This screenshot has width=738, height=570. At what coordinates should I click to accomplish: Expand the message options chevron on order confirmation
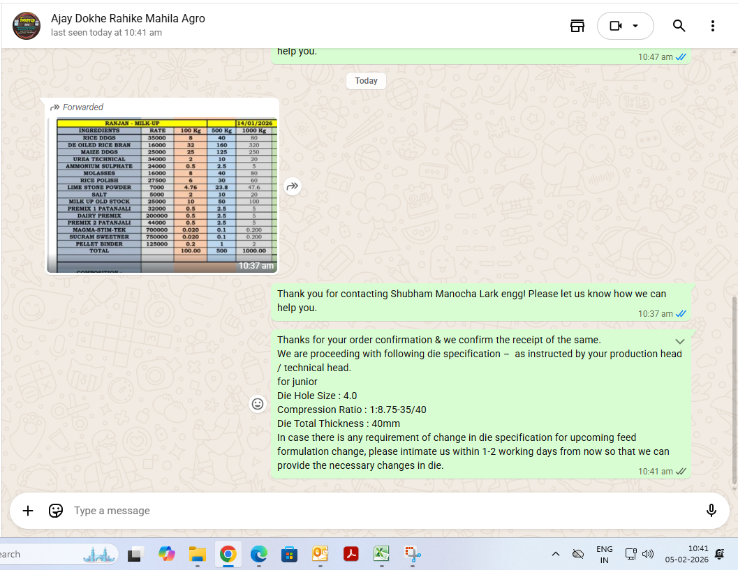[x=679, y=341]
